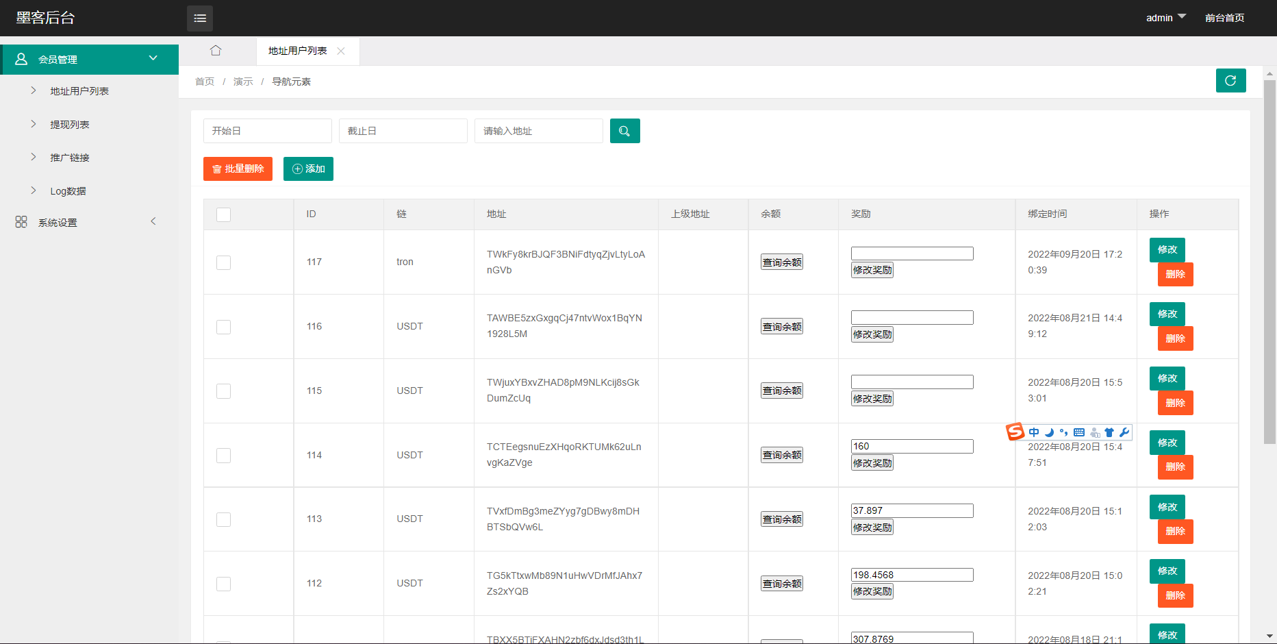Click 修改奖励 for ID 116
The width and height of the screenshot is (1277, 644).
coord(872,334)
